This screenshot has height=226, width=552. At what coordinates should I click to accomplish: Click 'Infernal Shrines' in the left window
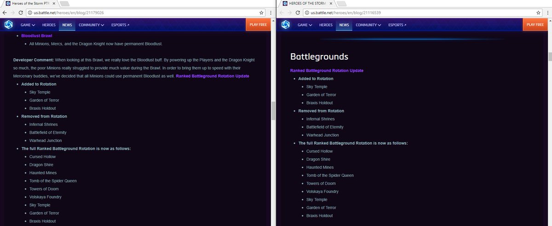coord(43,124)
